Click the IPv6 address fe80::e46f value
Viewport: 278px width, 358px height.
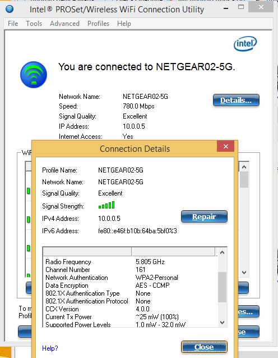(137, 231)
